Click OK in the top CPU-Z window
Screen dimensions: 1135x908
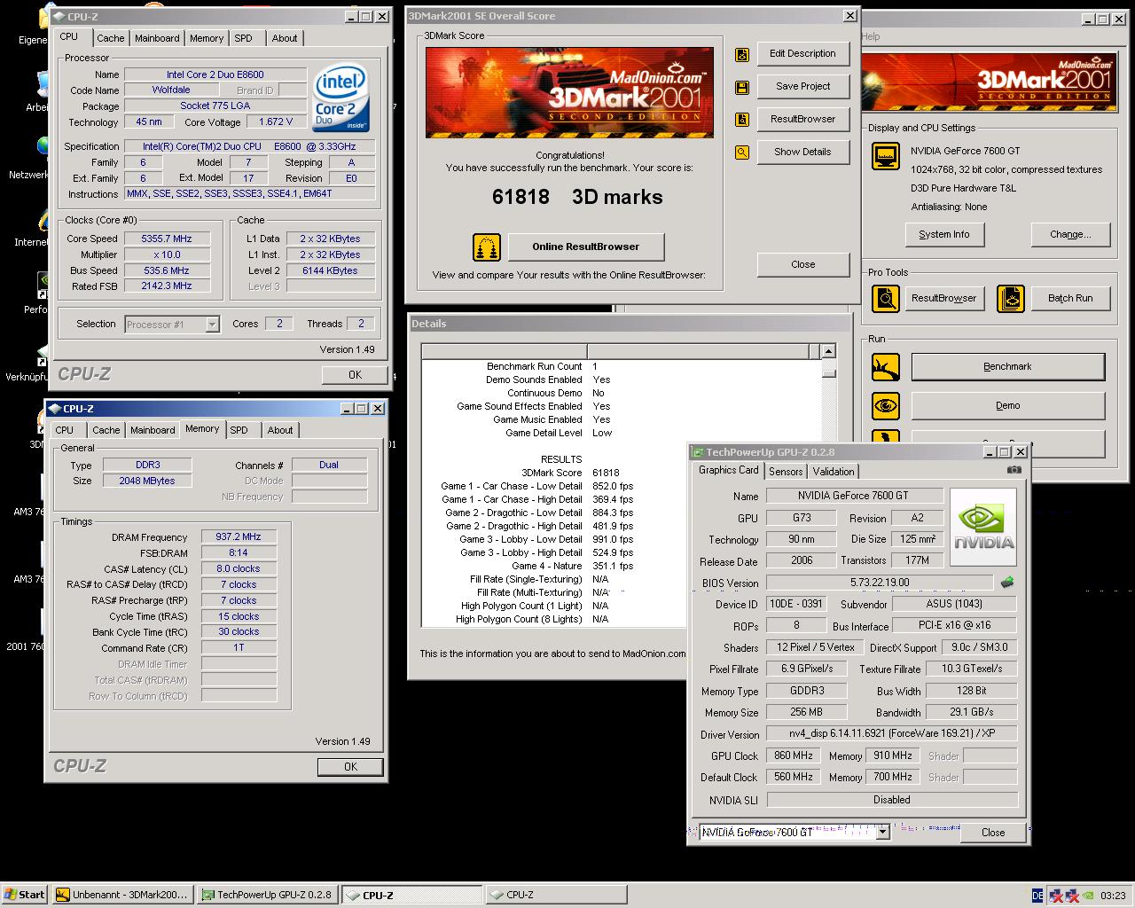(x=355, y=375)
